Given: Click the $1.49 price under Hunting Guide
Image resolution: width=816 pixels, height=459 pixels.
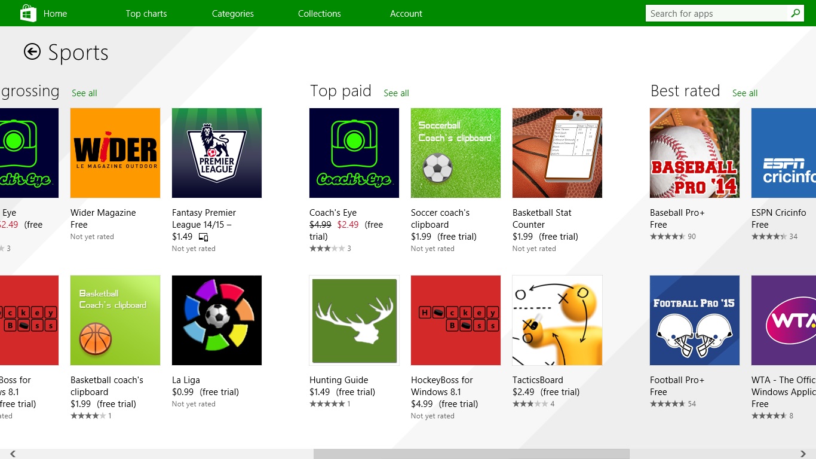Looking at the screenshot, I should [x=320, y=392].
